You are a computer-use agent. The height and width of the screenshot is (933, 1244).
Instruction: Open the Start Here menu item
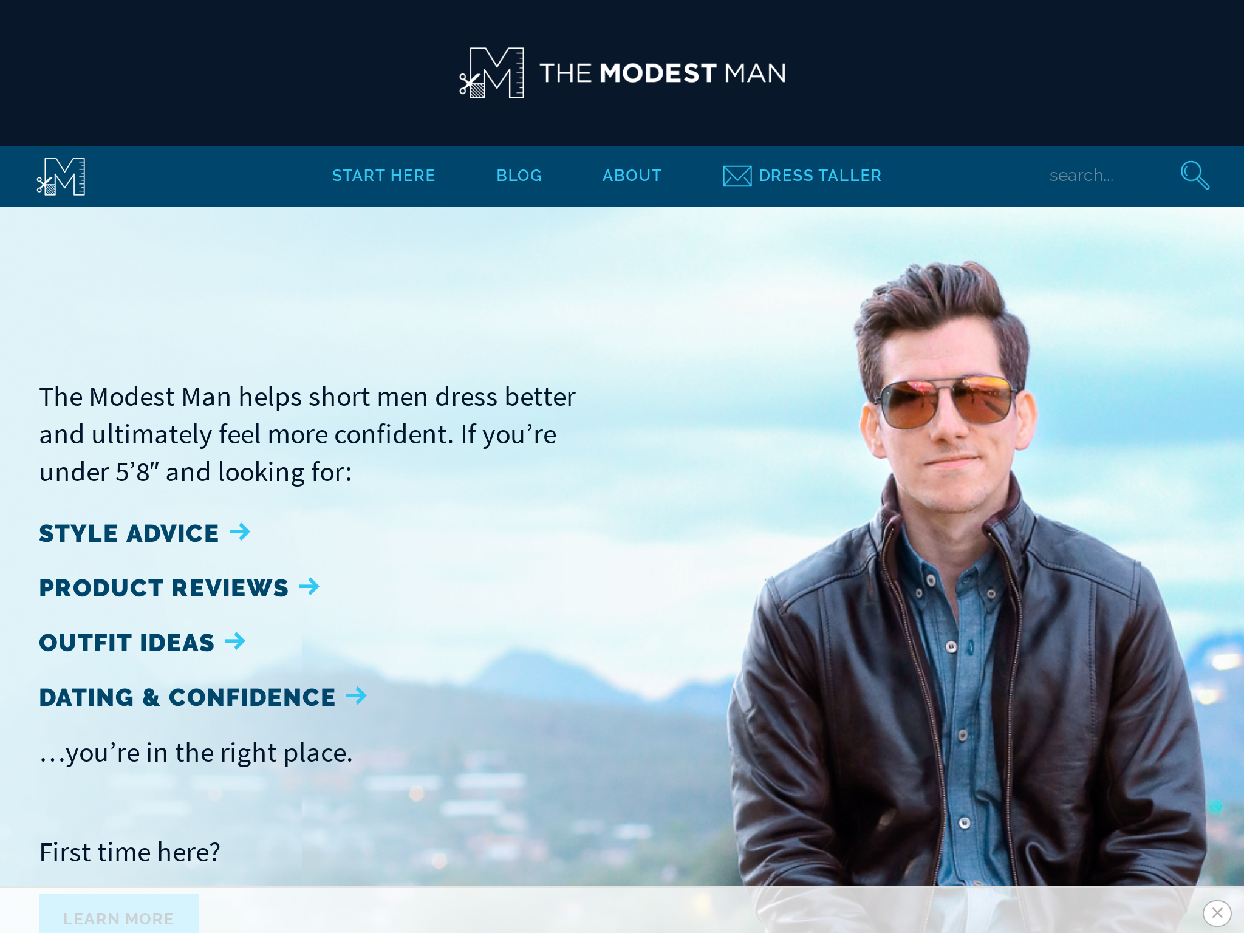pyautogui.click(x=384, y=176)
